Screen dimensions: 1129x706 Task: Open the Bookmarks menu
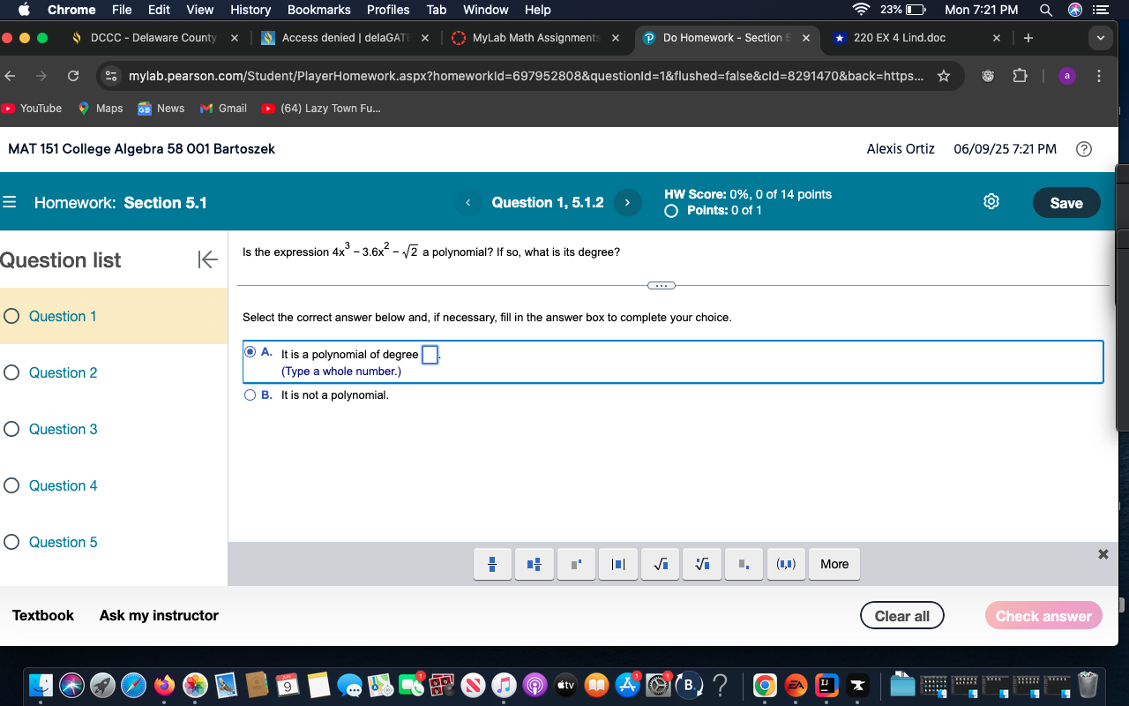click(x=318, y=10)
